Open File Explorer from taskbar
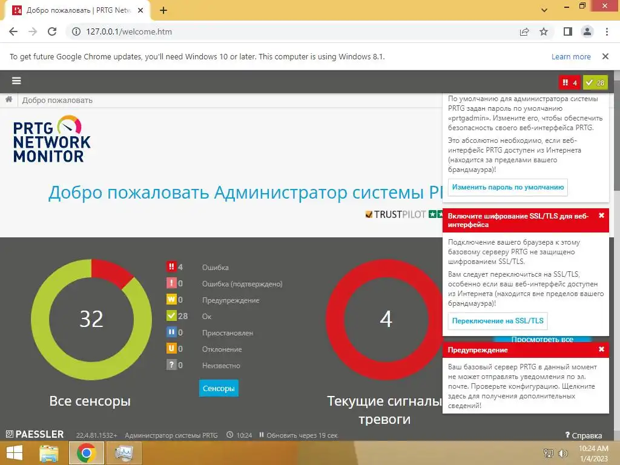 click(x=49, y=453)
